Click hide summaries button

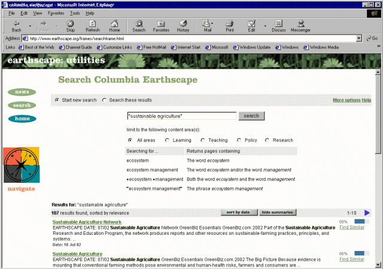click(278, 212)
